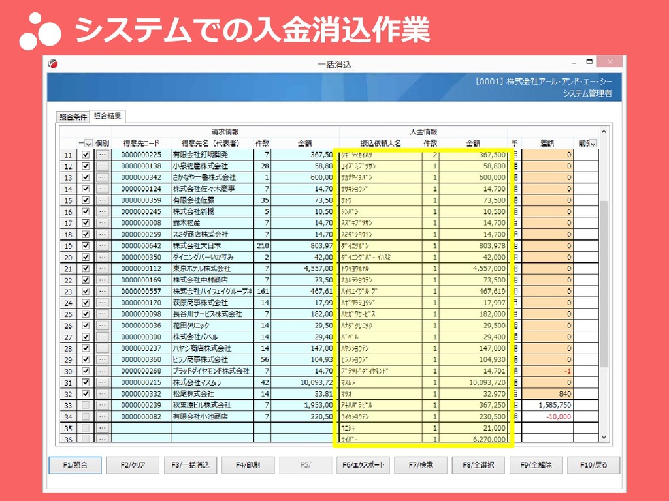
Task: Open individual details button for row 28
Action: 102,348
